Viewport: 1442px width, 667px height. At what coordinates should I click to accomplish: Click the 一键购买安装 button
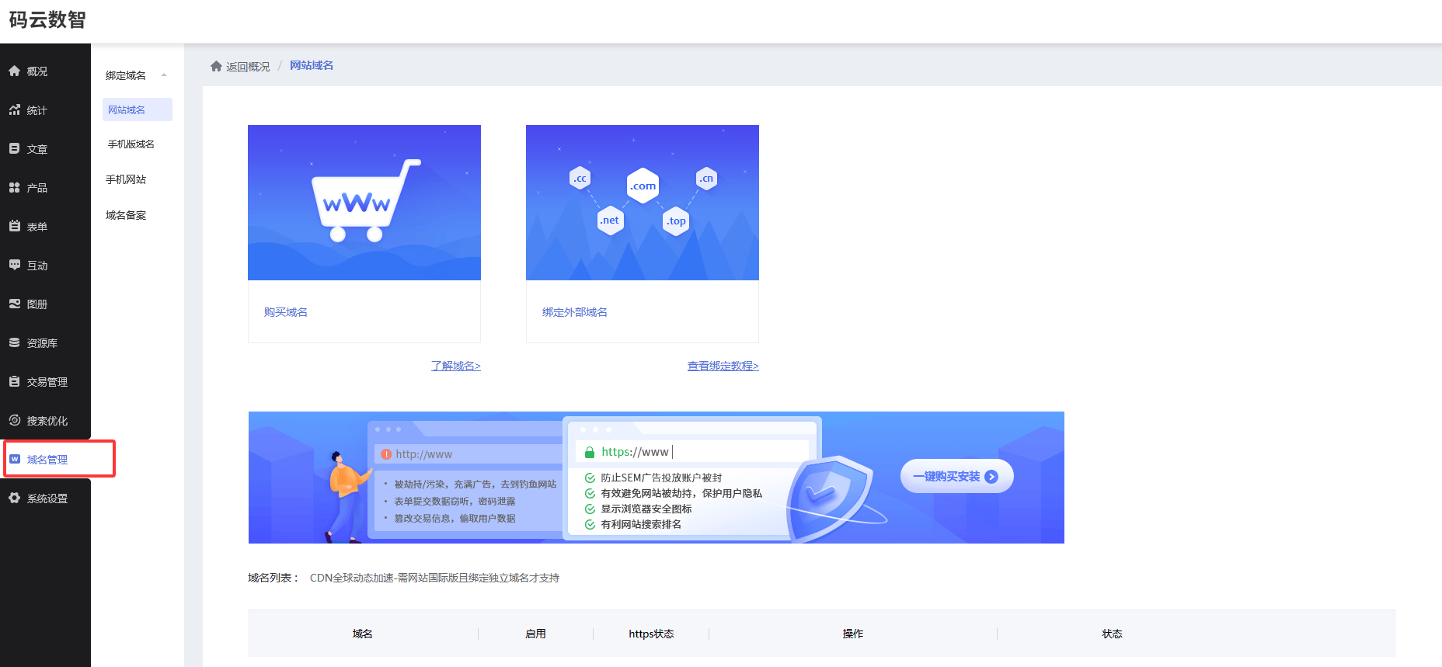tap(957, 477)
